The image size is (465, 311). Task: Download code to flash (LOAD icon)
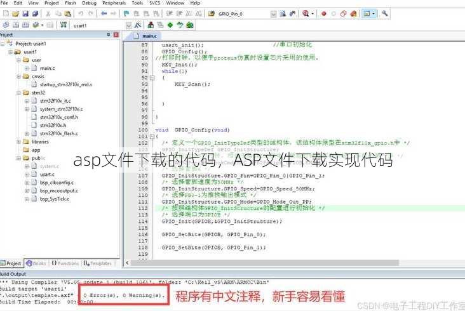[63, 25]
